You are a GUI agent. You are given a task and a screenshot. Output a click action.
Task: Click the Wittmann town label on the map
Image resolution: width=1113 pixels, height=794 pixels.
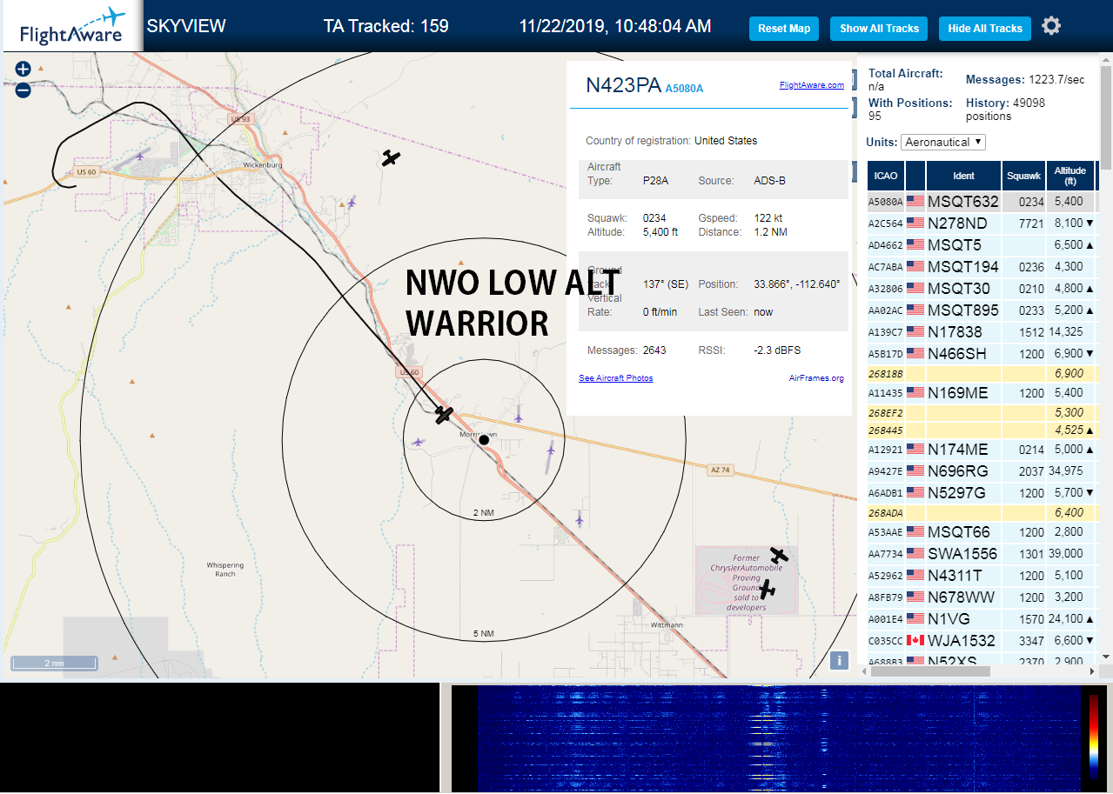pos(667,625)
